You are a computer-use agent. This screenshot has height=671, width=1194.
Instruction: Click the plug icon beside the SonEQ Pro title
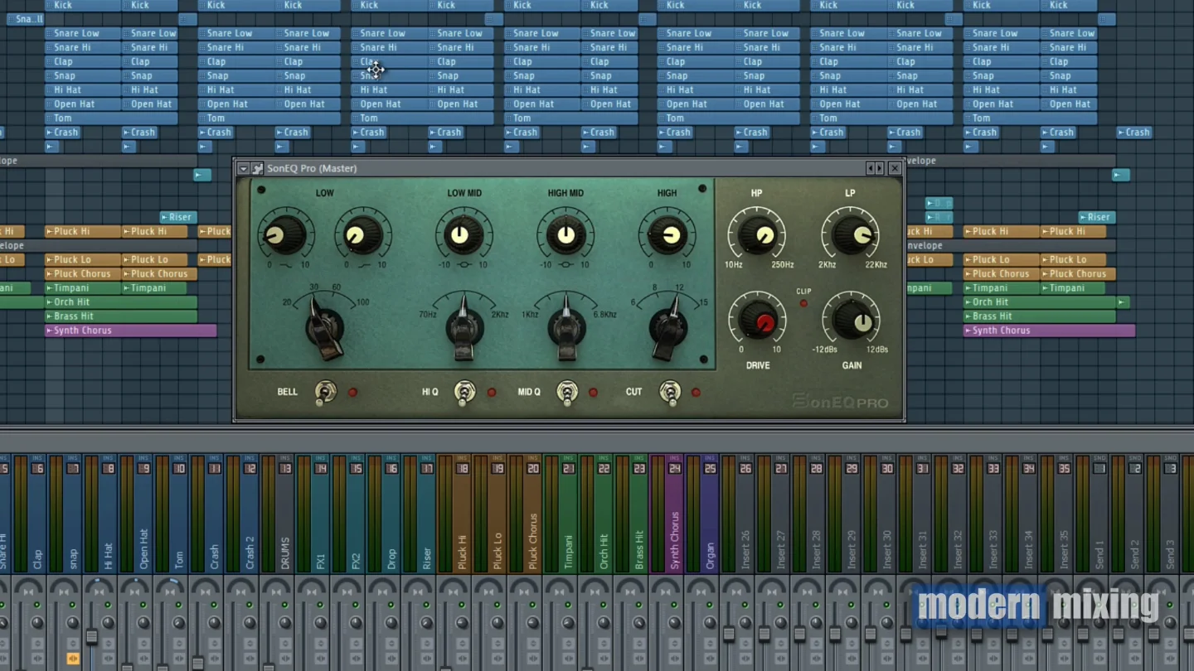click(257, 168)
